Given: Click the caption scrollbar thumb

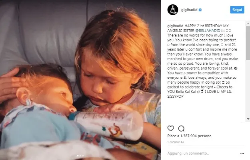Looking at the screenshot, I should 248,43.
